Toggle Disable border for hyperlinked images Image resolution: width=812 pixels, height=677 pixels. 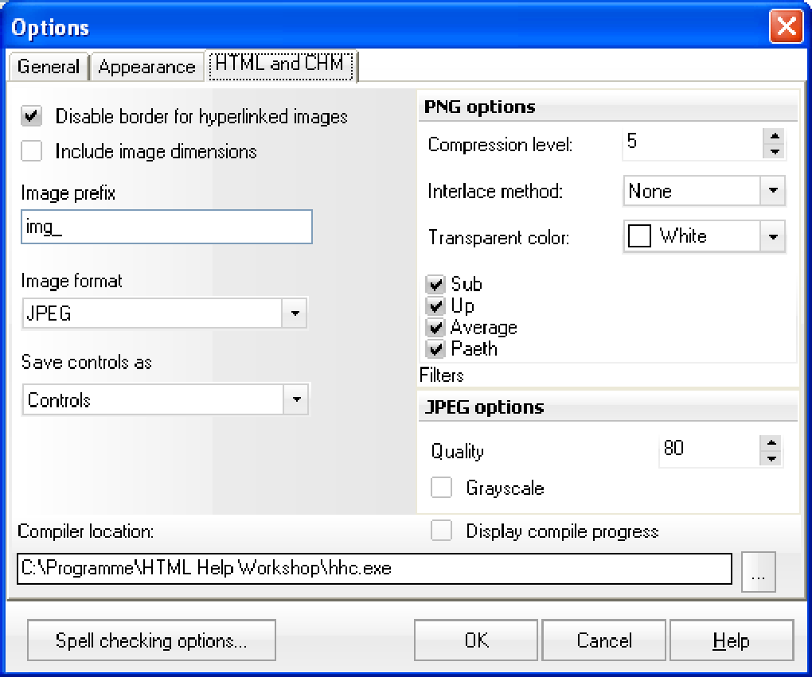tap(32, 116)
